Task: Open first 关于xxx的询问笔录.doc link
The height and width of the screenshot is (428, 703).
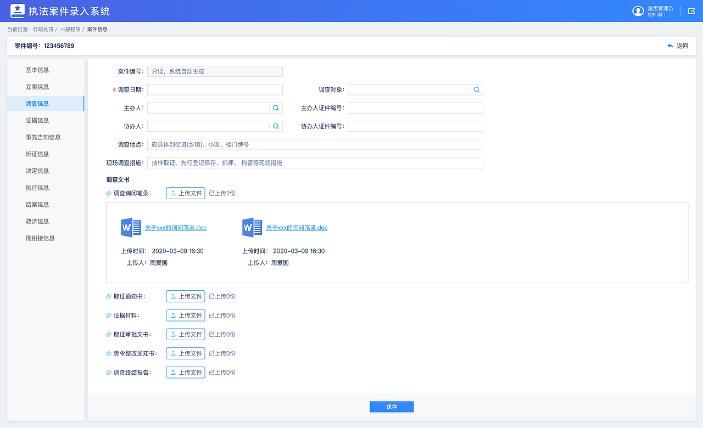Action: pyautogui.click(x=176, y=228)
